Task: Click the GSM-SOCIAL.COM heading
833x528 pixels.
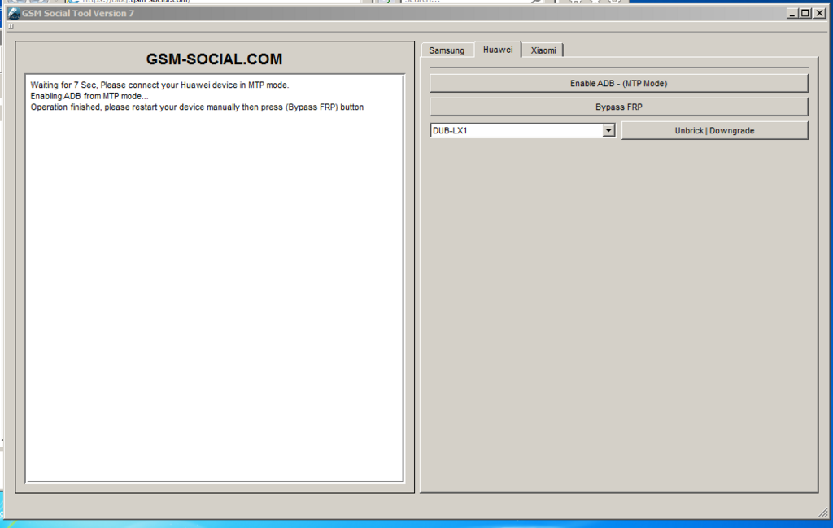Action: tap(214, 59)
